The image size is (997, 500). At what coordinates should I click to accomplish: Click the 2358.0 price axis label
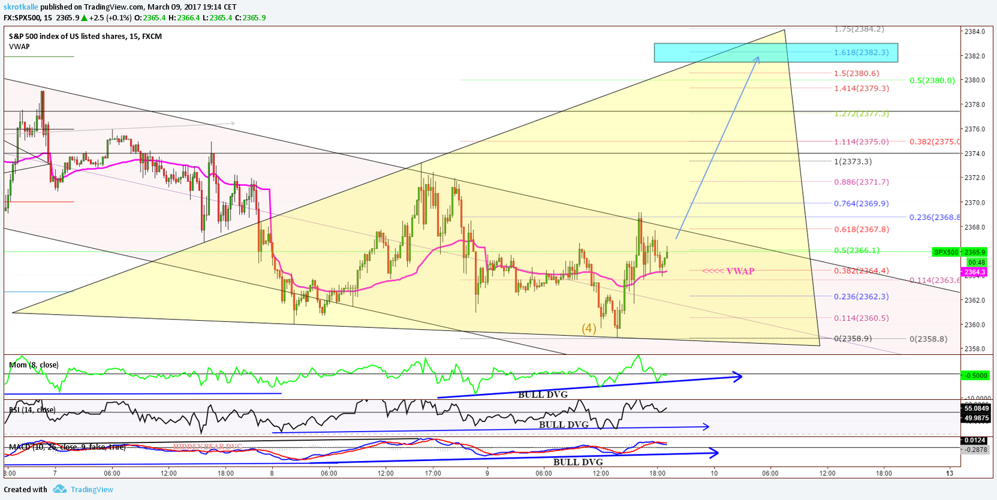click(975, 349)
